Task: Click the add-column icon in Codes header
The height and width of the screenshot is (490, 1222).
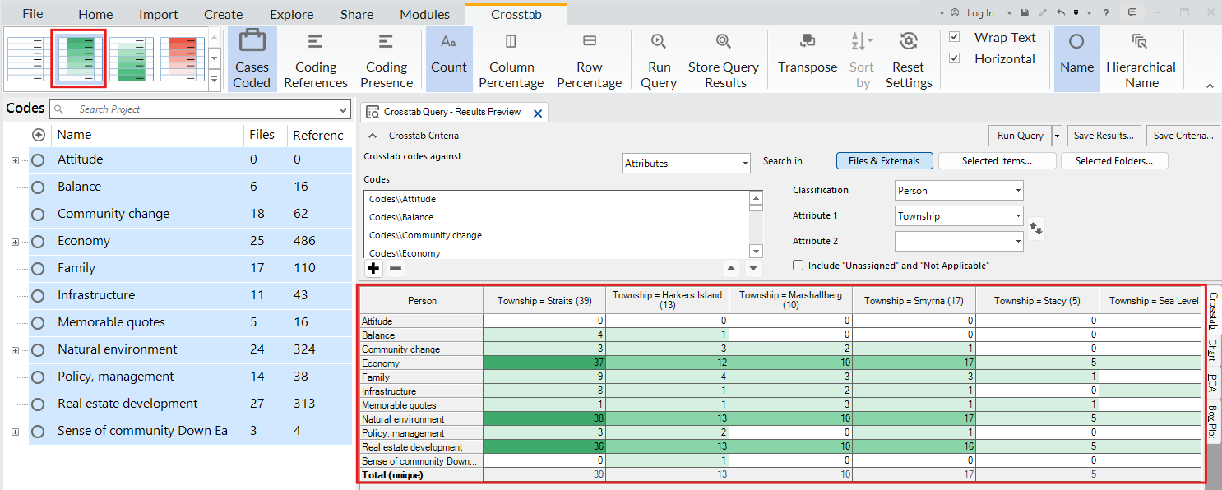Action: point(38,135)
